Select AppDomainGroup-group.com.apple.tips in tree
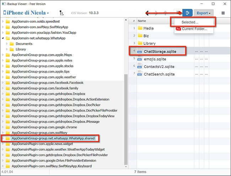Screen dimensions: 231x176 (x=41, y=71)
